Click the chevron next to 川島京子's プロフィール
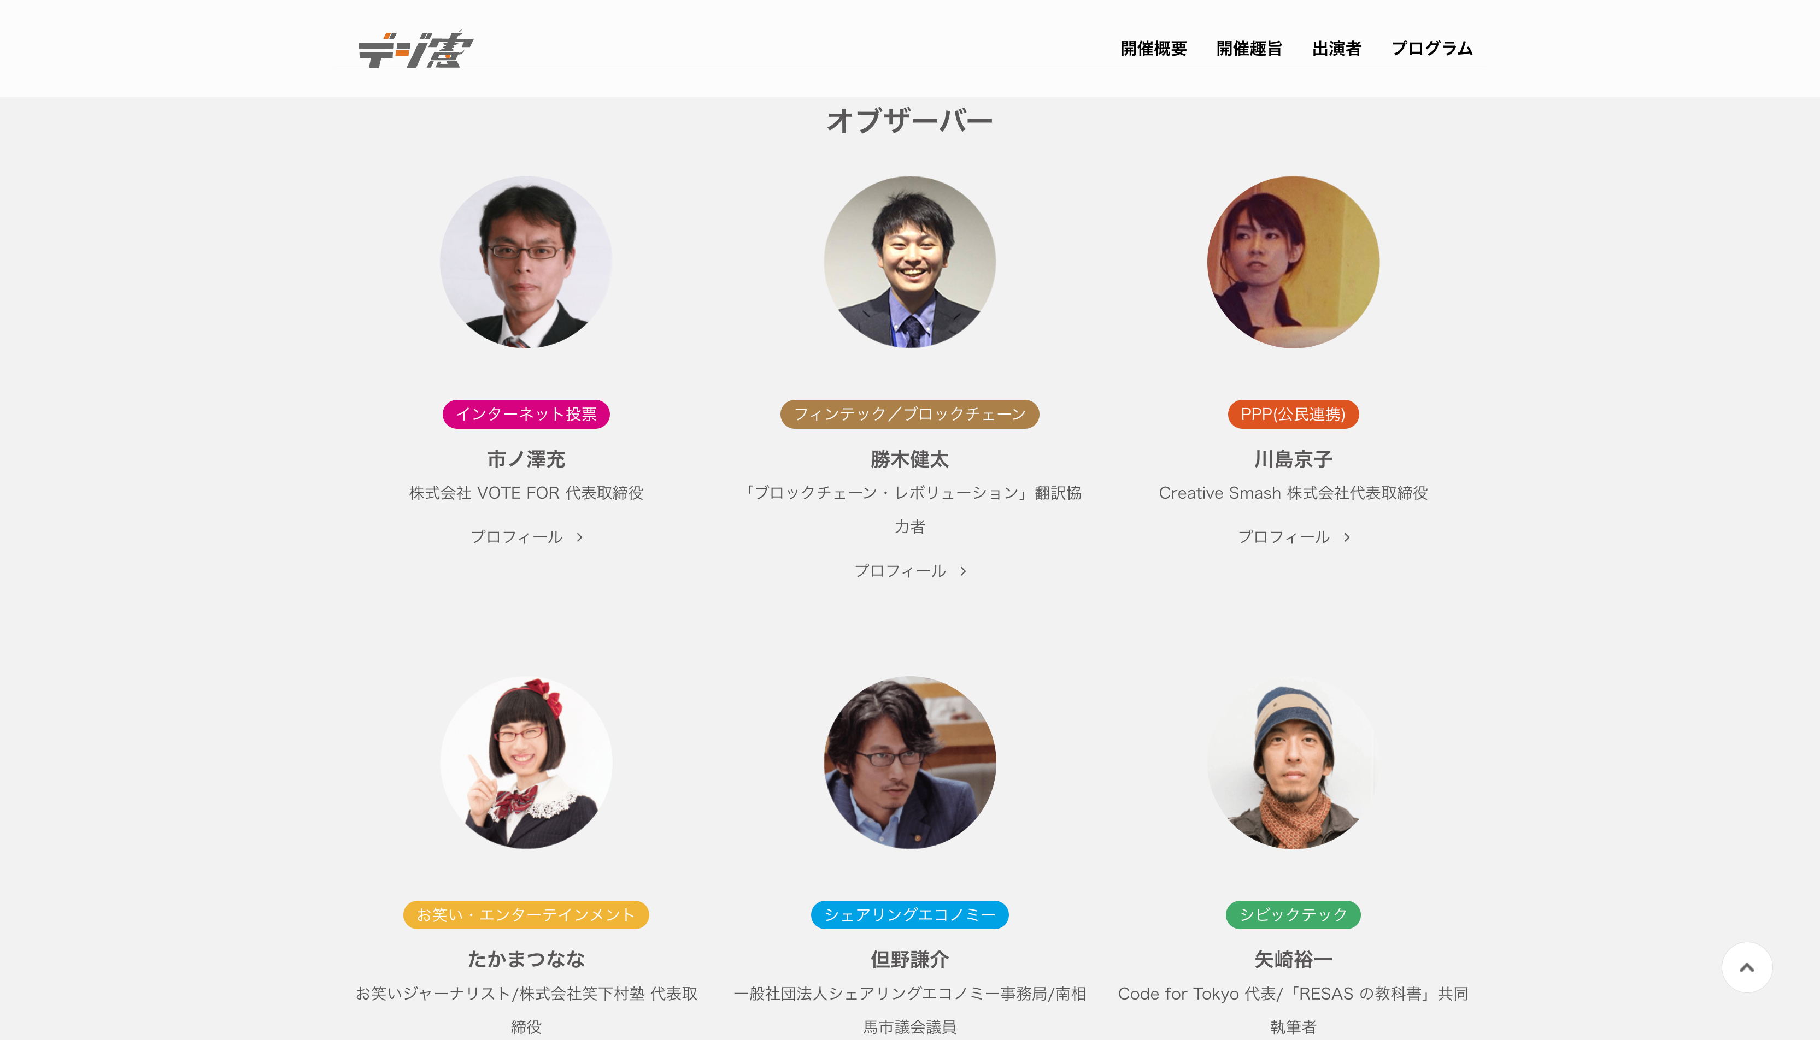This screenshot has height=1040, width=1820. click(x=1347, y=537)
